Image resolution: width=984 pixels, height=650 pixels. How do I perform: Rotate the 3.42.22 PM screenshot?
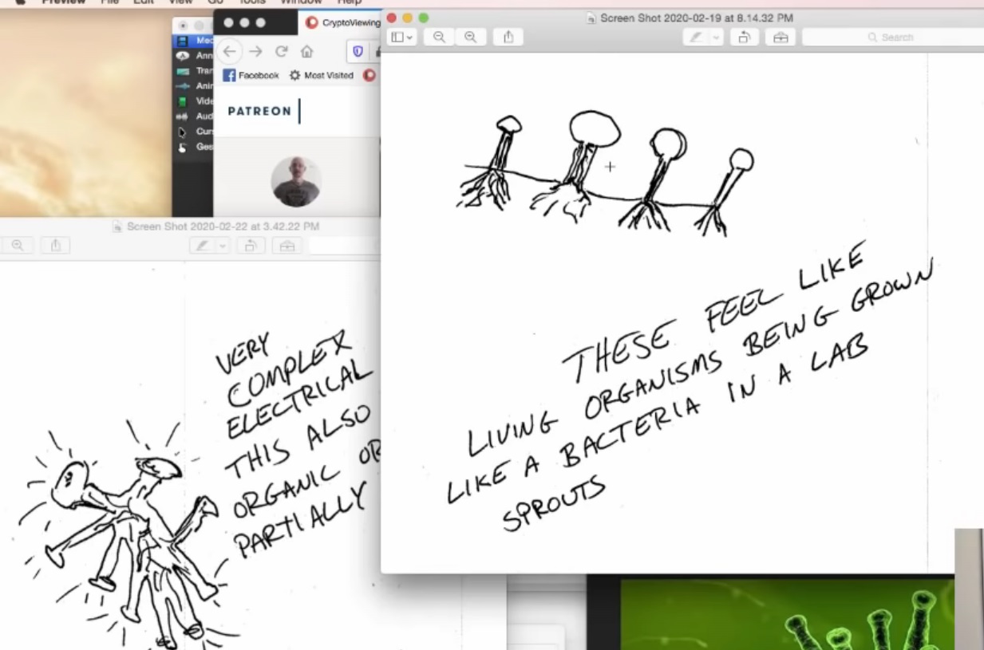[x=250, y=246]
